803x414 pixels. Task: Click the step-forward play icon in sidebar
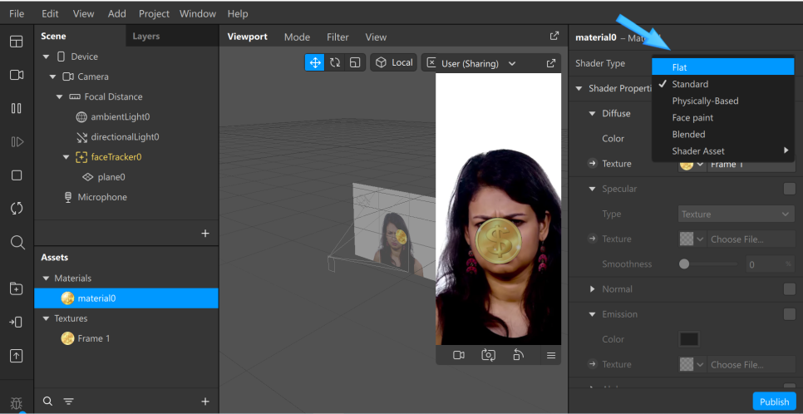17,142
